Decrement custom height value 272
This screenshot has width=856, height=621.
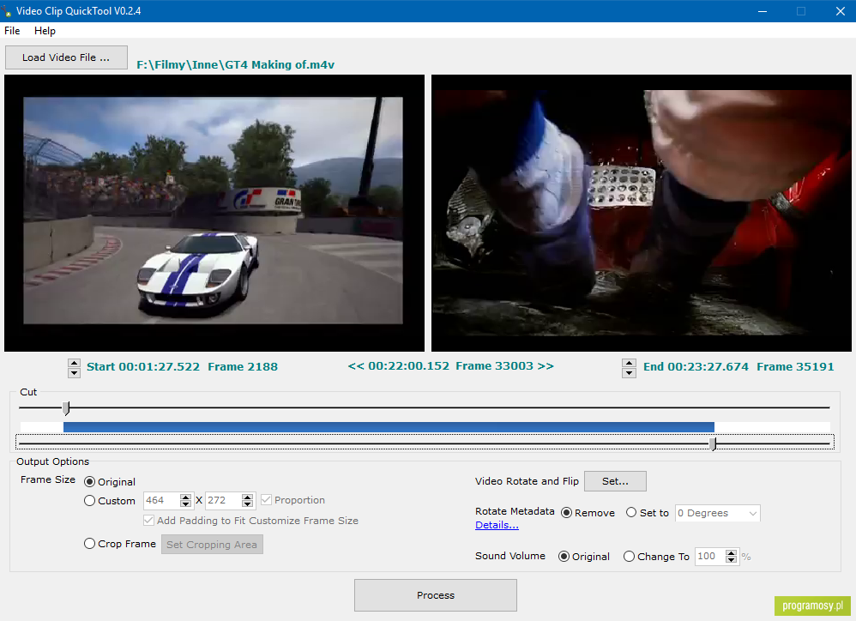[x=247, y=504]
